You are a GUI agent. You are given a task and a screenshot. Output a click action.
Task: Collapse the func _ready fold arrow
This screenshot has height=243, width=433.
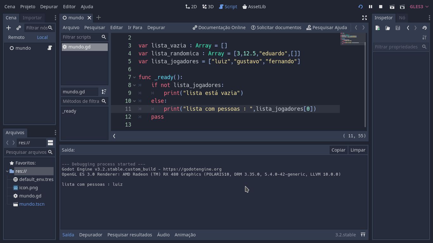click(134, 77)
